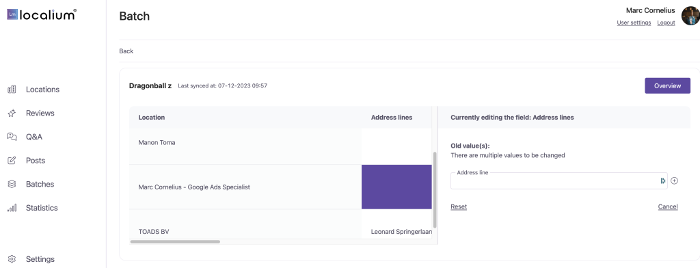The image size is (700, 268).
Task: Click the Q&A speech bubbles icon
Action: point(12,137)
